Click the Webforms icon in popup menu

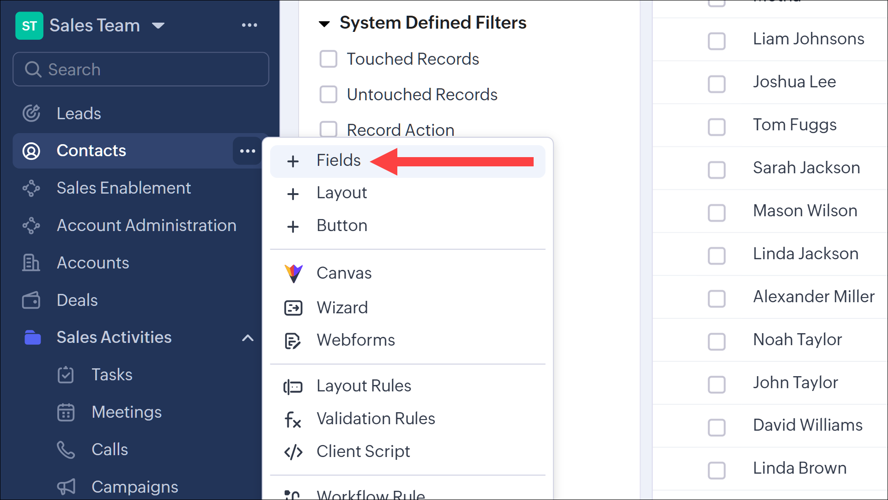pos(292,341)
